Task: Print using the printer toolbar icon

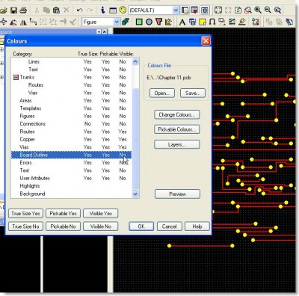Action: [x=23, y=10]
